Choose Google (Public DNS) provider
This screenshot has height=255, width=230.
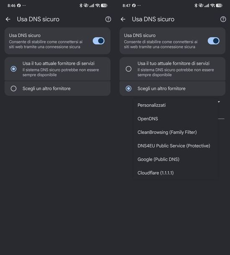[176, 159]
